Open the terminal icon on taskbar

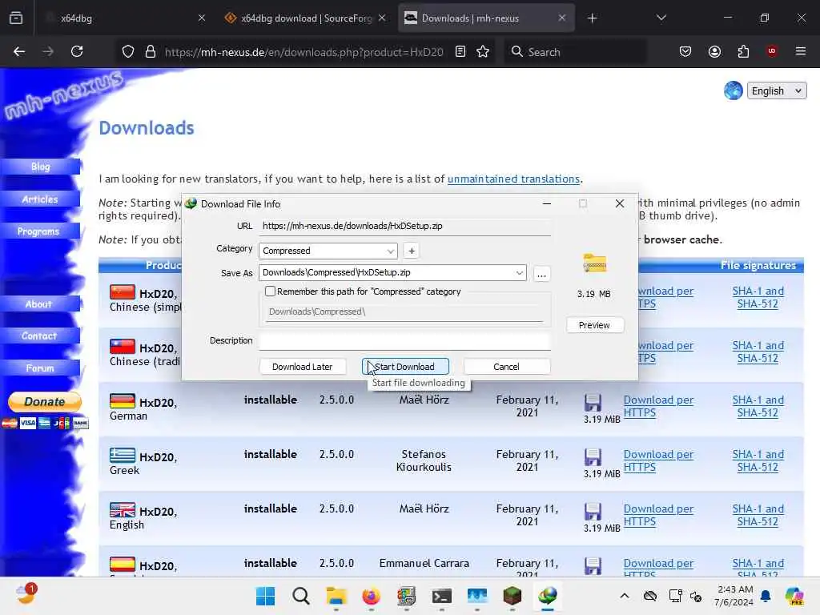click(x=442, y=596)
